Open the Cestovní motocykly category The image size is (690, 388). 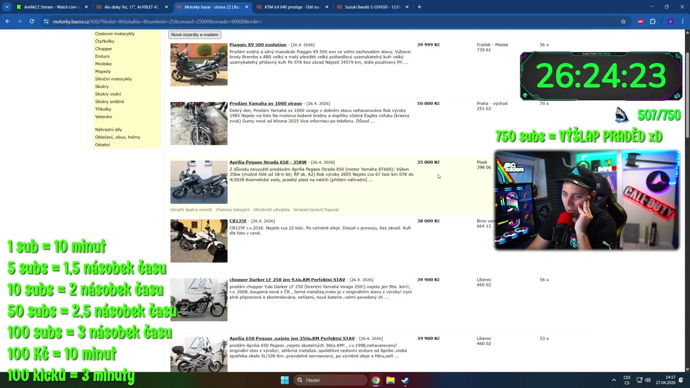coord(115,33)
